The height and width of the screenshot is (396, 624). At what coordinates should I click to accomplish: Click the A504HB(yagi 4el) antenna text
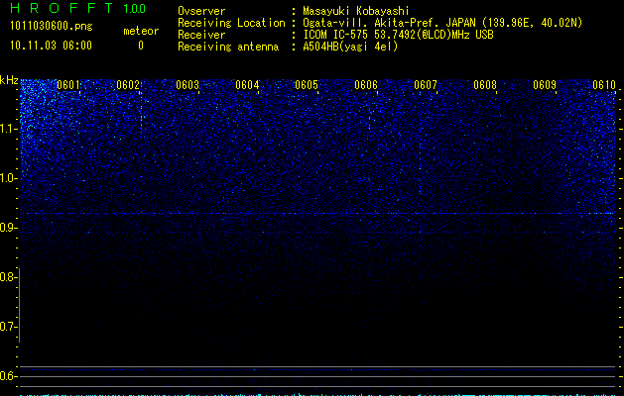pyautogui.click(x=350, y=47)
